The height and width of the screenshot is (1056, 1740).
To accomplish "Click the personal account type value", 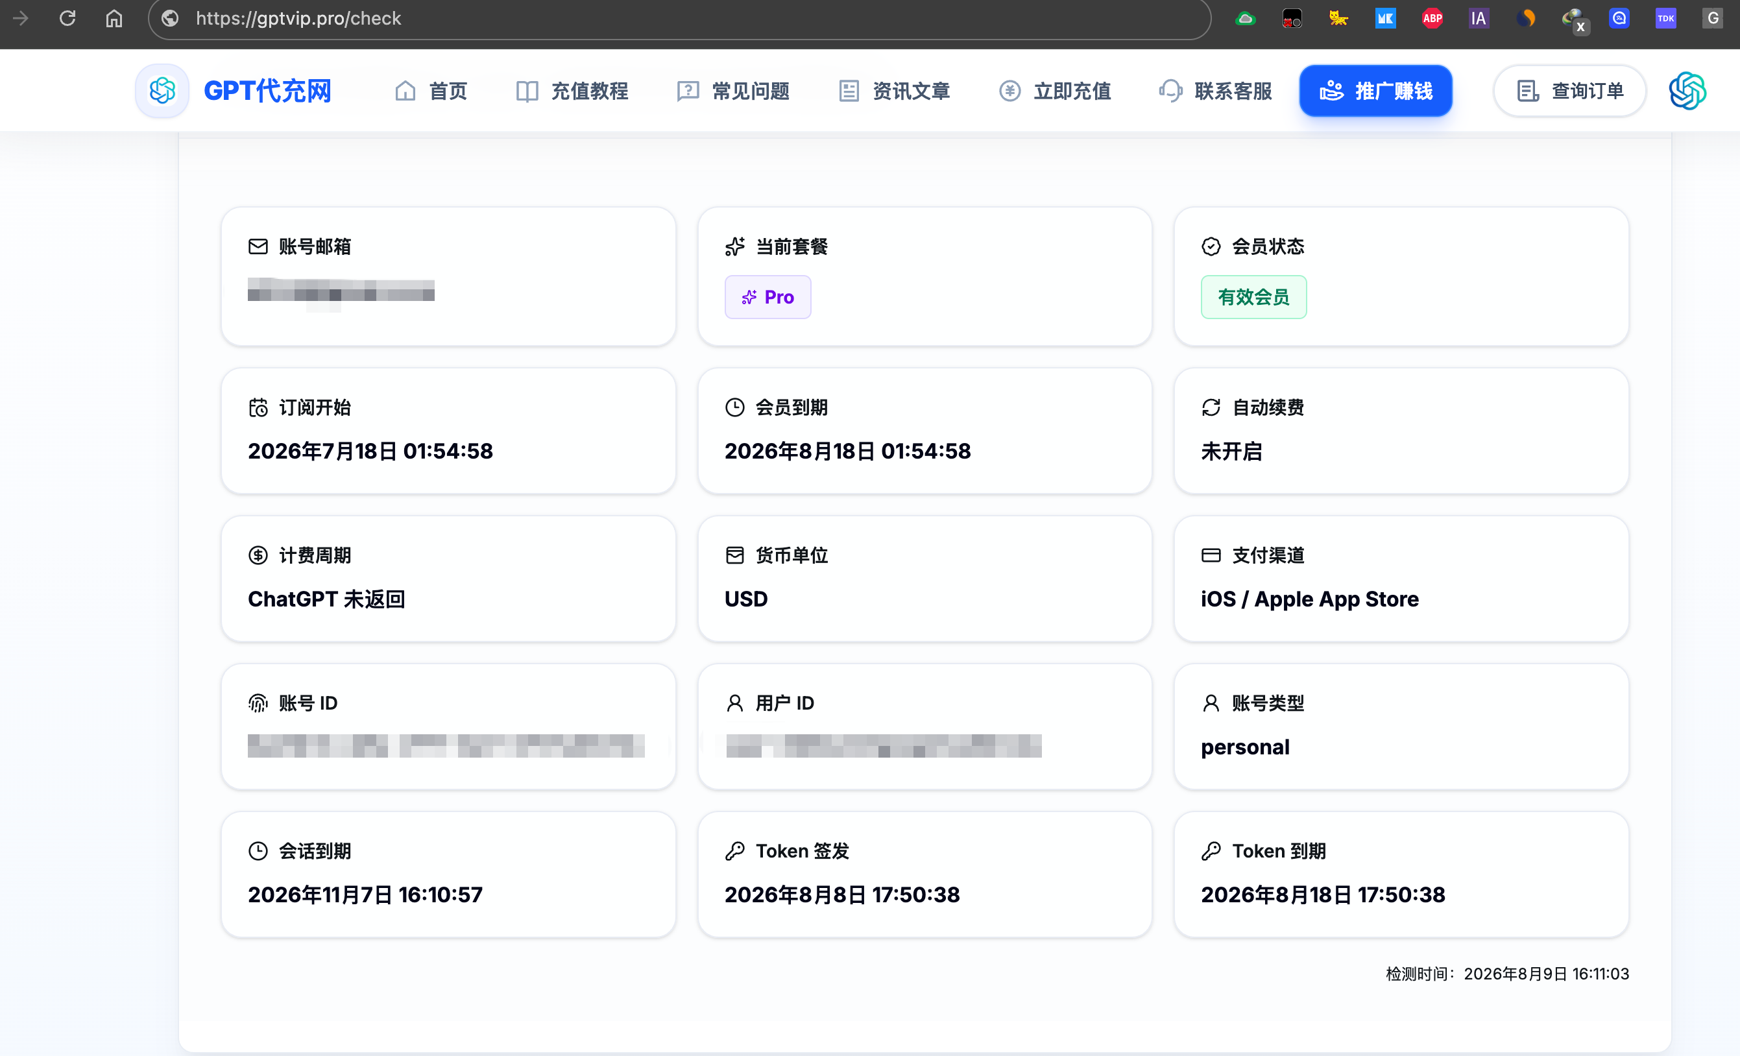I will [x=1245, y=747].
